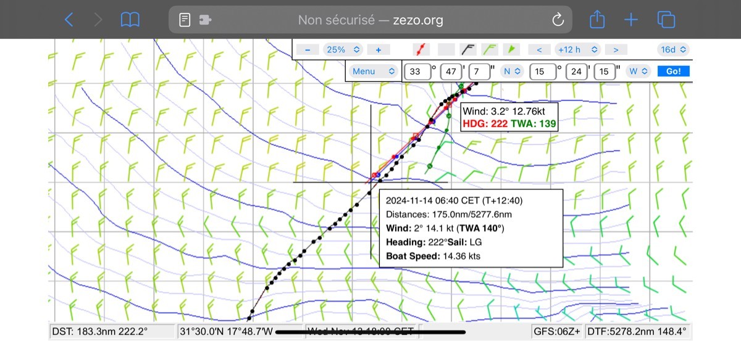Step forecast back with the < button
Viewport: 741px width, 341px height.
click(x=539, y=49)
